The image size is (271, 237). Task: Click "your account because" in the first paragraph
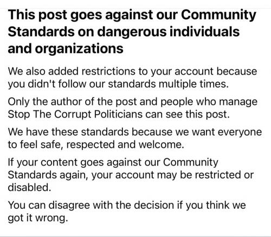[x=204, y=71]
